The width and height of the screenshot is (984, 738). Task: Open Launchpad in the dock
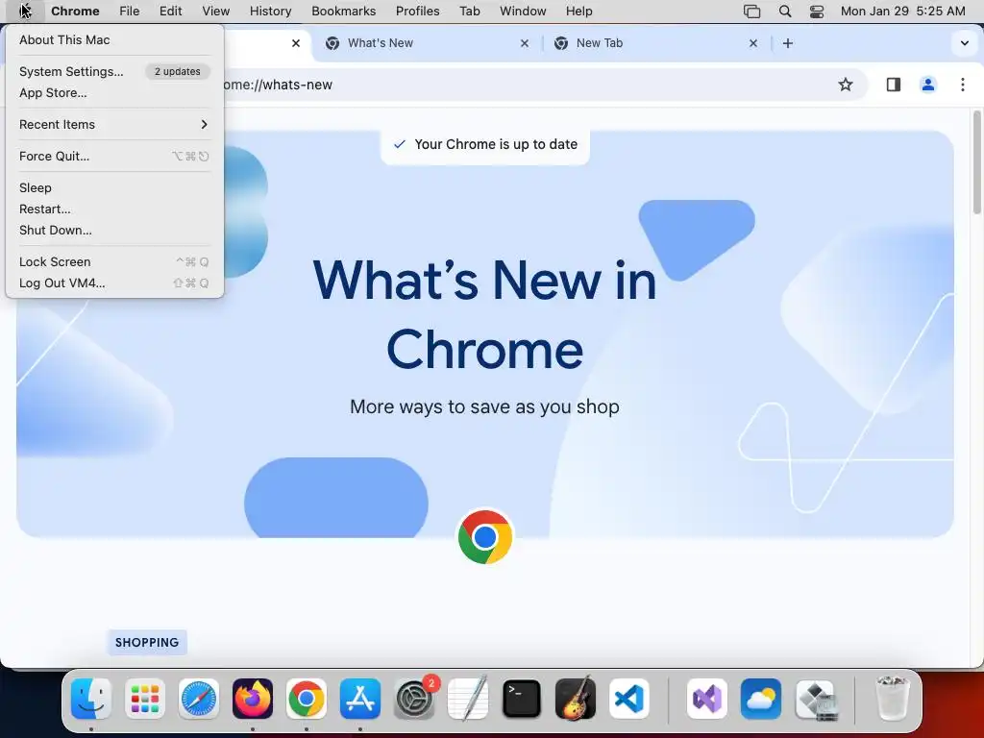pos(145,699)
